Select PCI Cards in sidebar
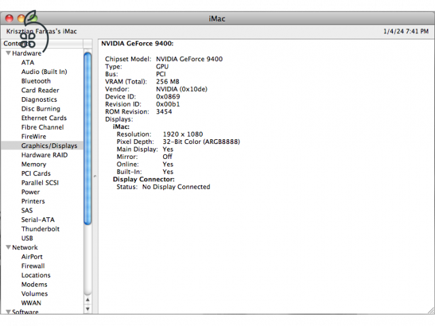This screenshot has width=435, height=326. [36, 173]
